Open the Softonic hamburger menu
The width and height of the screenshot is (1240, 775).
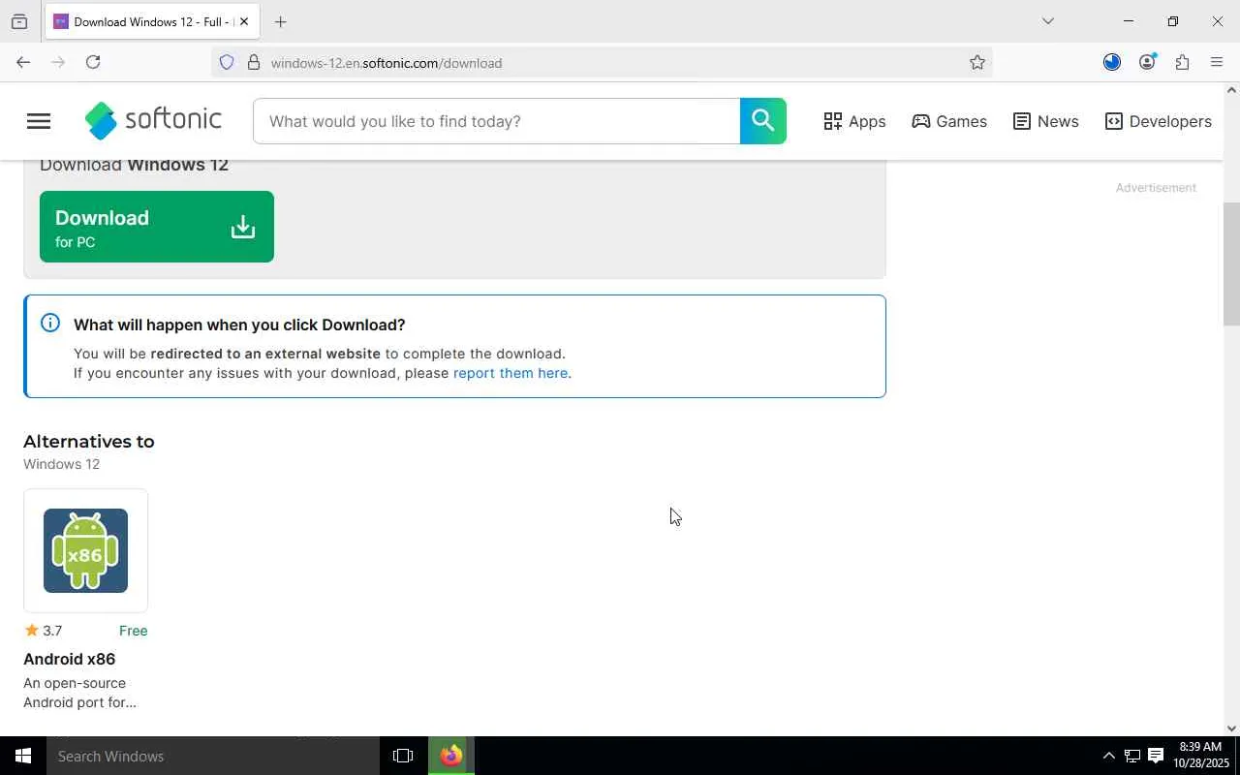[x=39, y=121]
